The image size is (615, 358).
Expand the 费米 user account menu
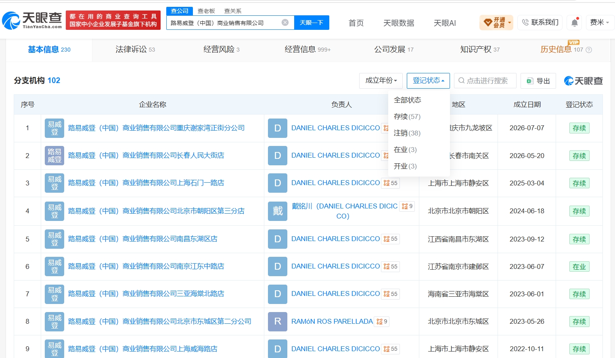[600, 23]
